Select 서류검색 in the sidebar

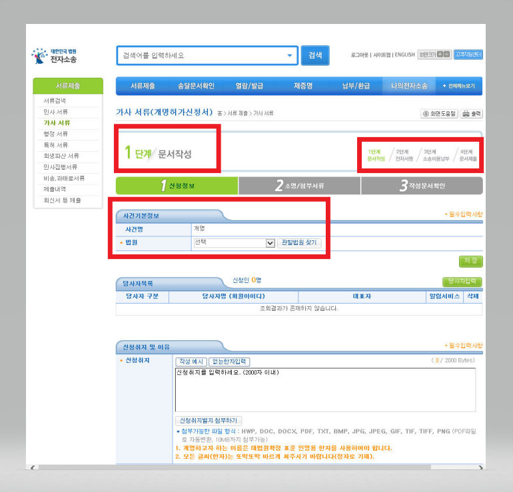click(x=55, y=101)
